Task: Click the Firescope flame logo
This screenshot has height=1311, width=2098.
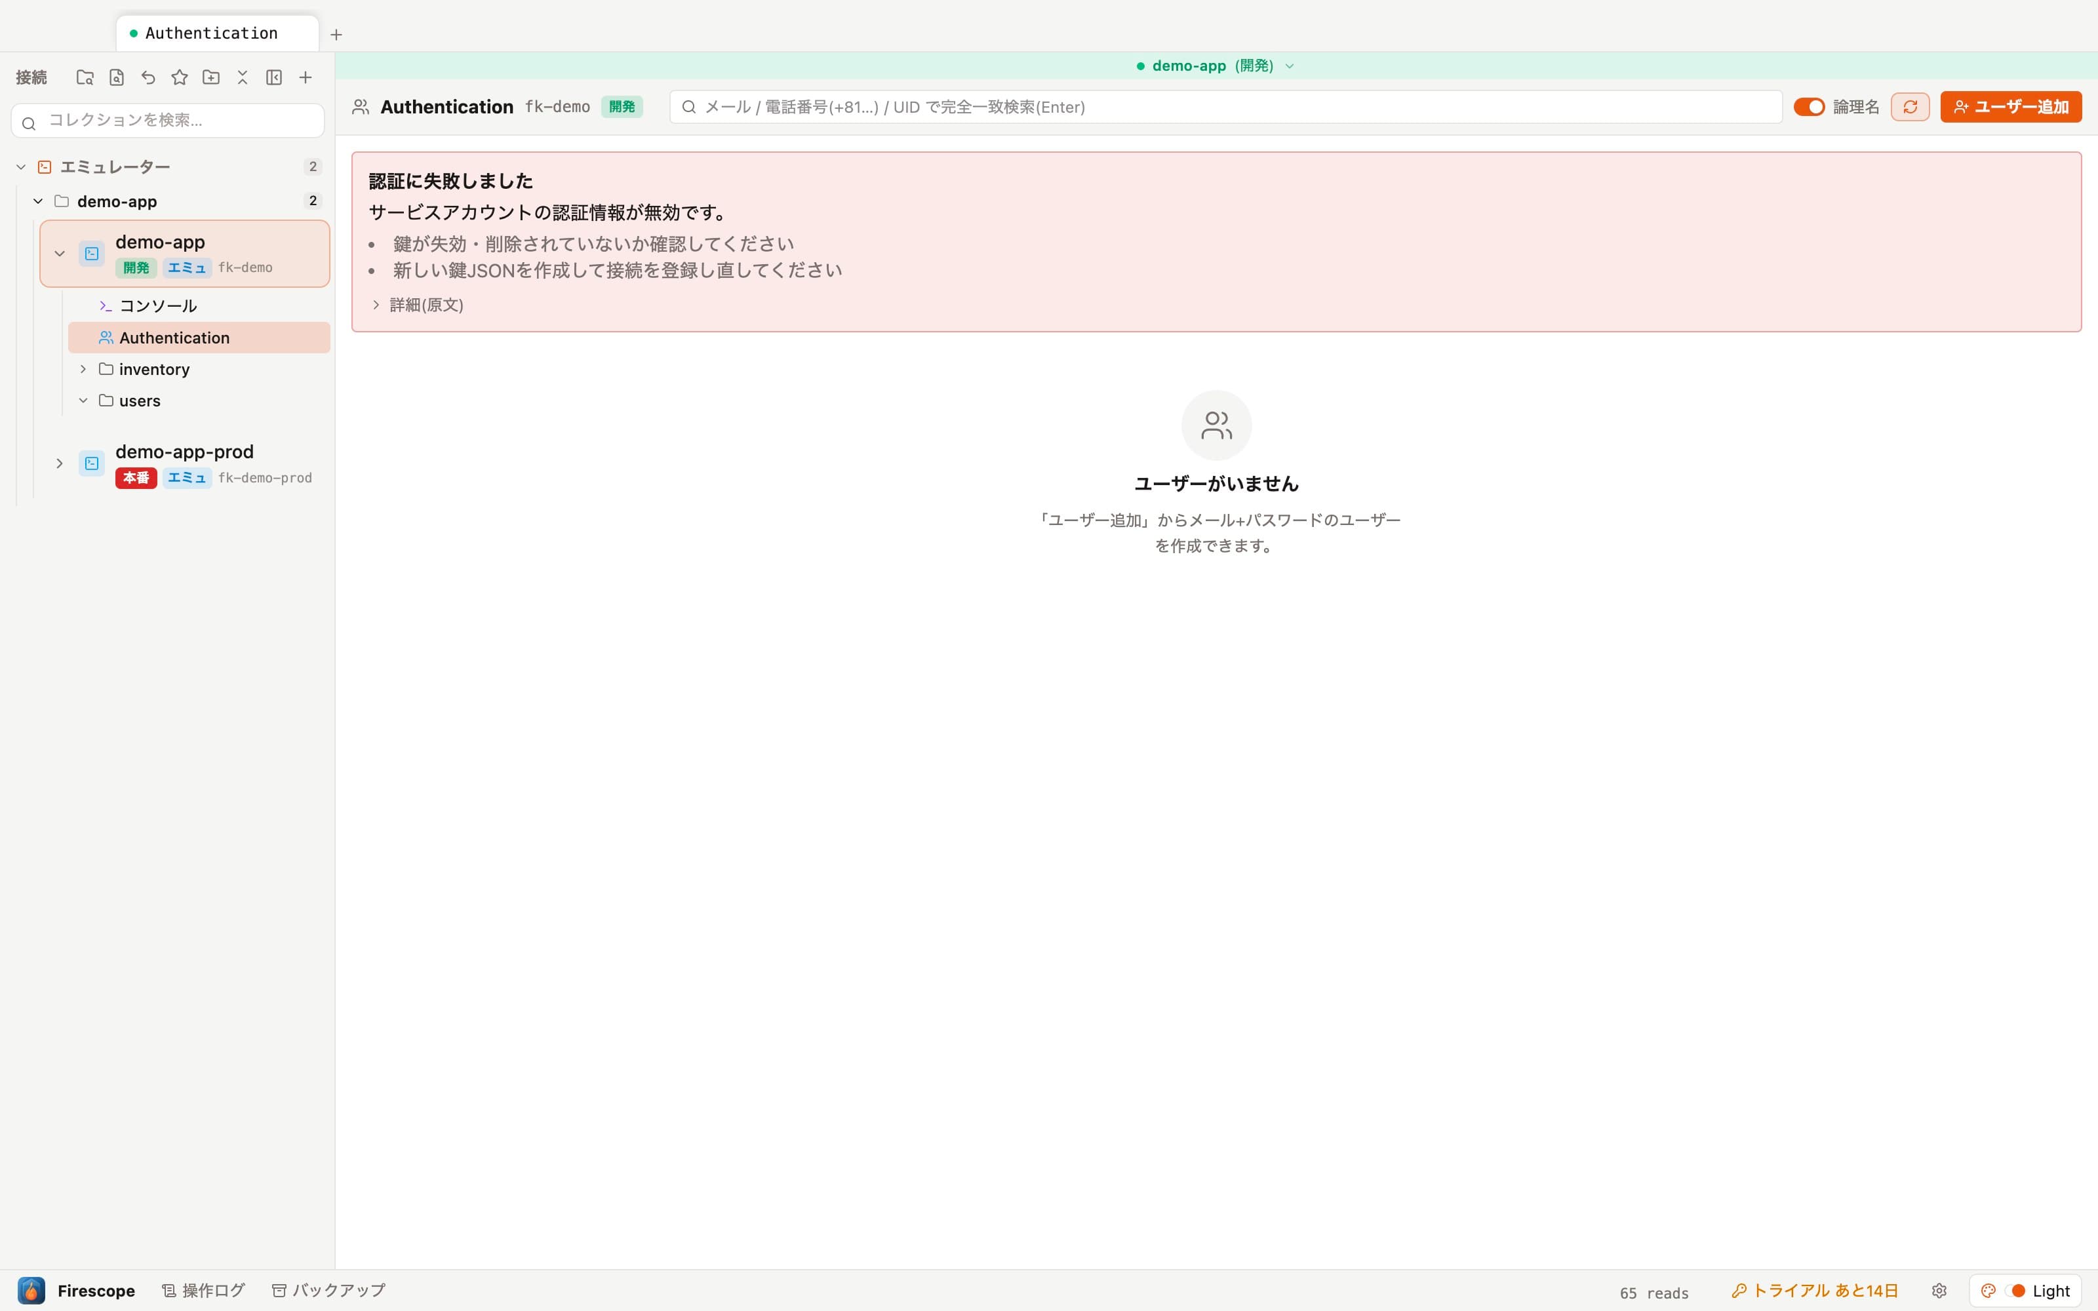Action: tap(31, 1290)
